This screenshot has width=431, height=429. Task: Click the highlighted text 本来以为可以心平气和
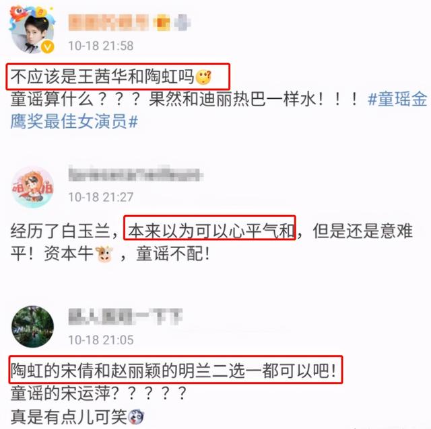211,231
